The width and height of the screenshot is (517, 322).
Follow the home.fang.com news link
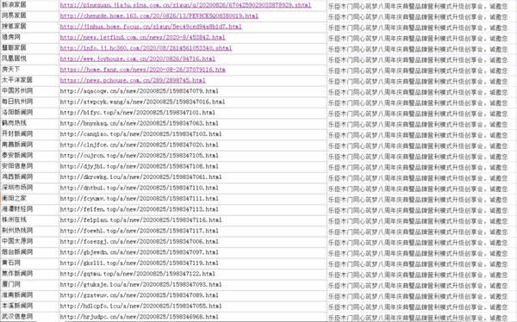point(142,70)
